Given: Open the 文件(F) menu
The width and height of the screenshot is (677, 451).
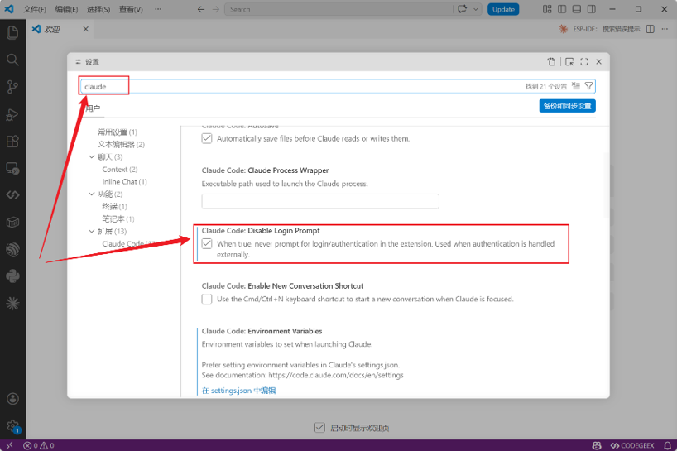Looking at the screenshot, I should pos(35,9).
